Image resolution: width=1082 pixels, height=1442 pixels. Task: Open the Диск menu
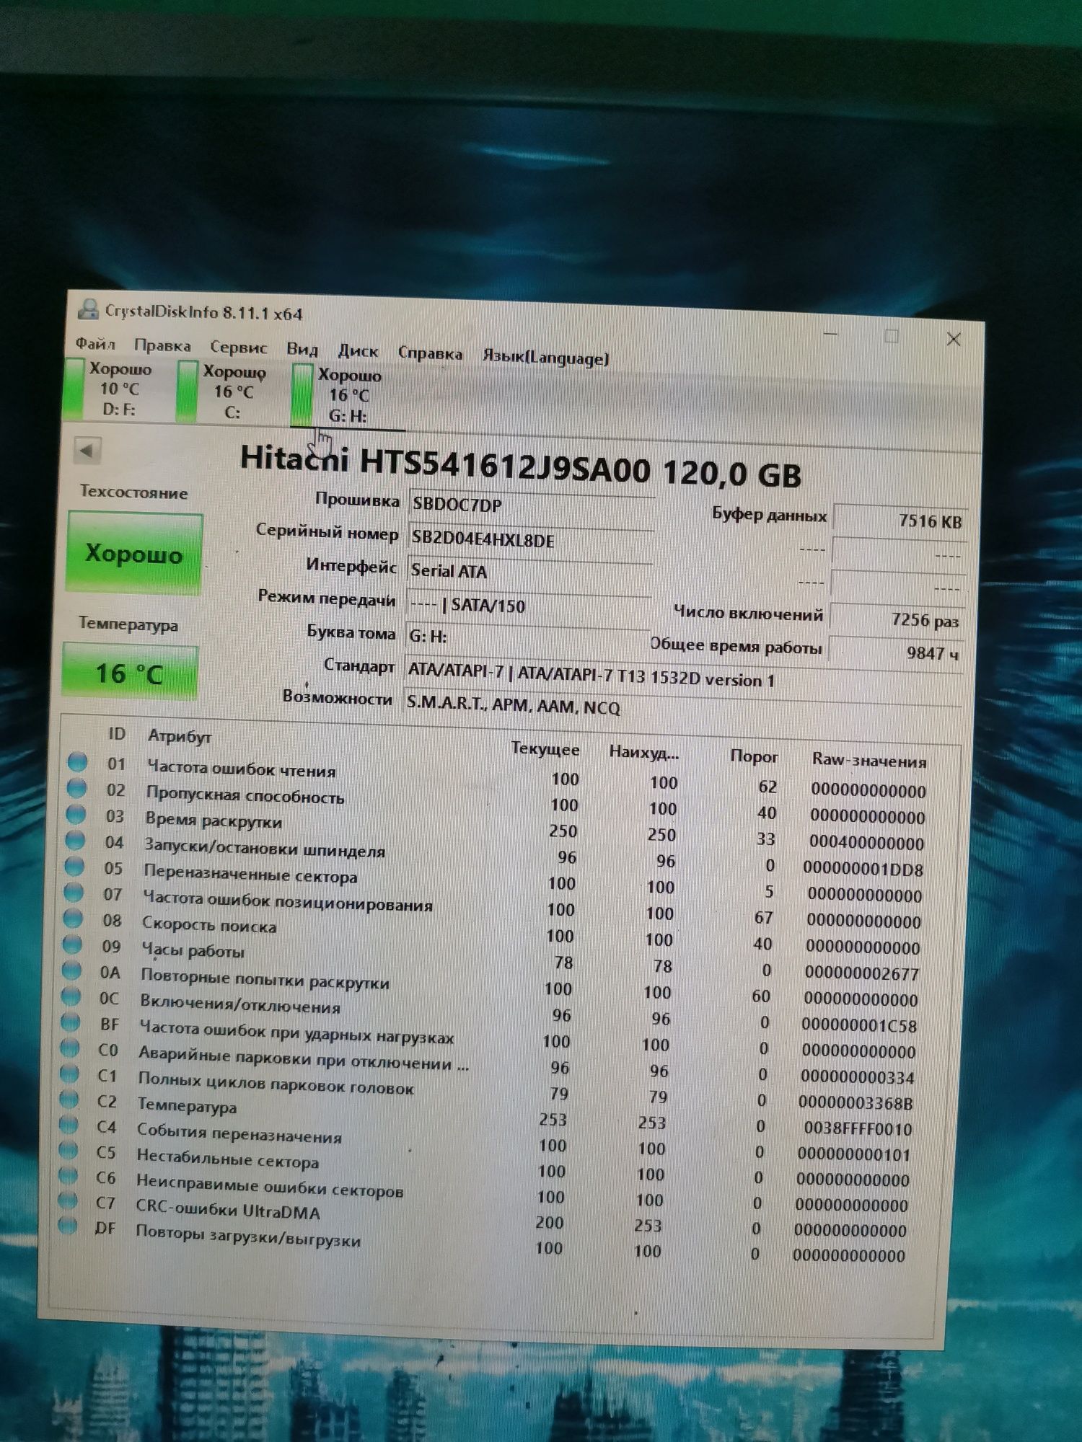tap(358, 352)
